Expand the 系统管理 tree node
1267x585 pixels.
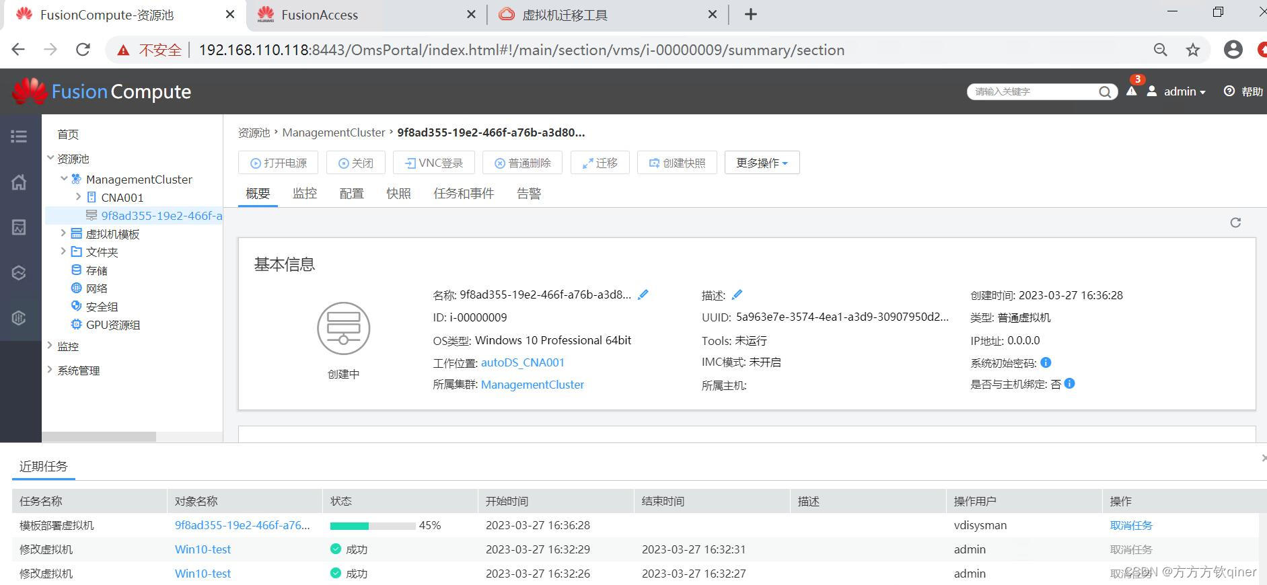point(50,369)
